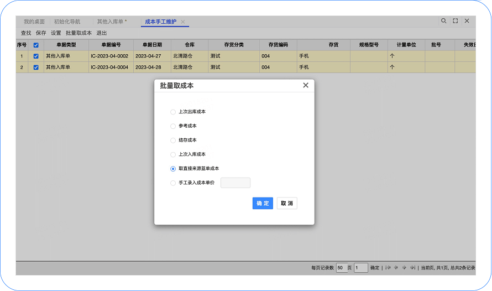Uncheck the checkbox for row 2
Viewport: 492px width, 291px height.
pos(36,67)
